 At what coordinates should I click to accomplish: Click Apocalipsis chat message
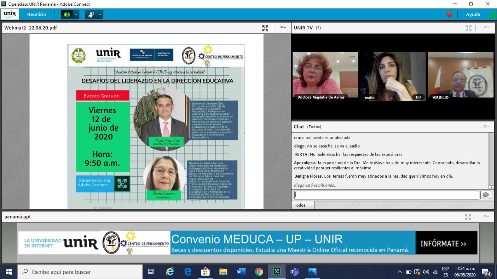coord(389,165)
